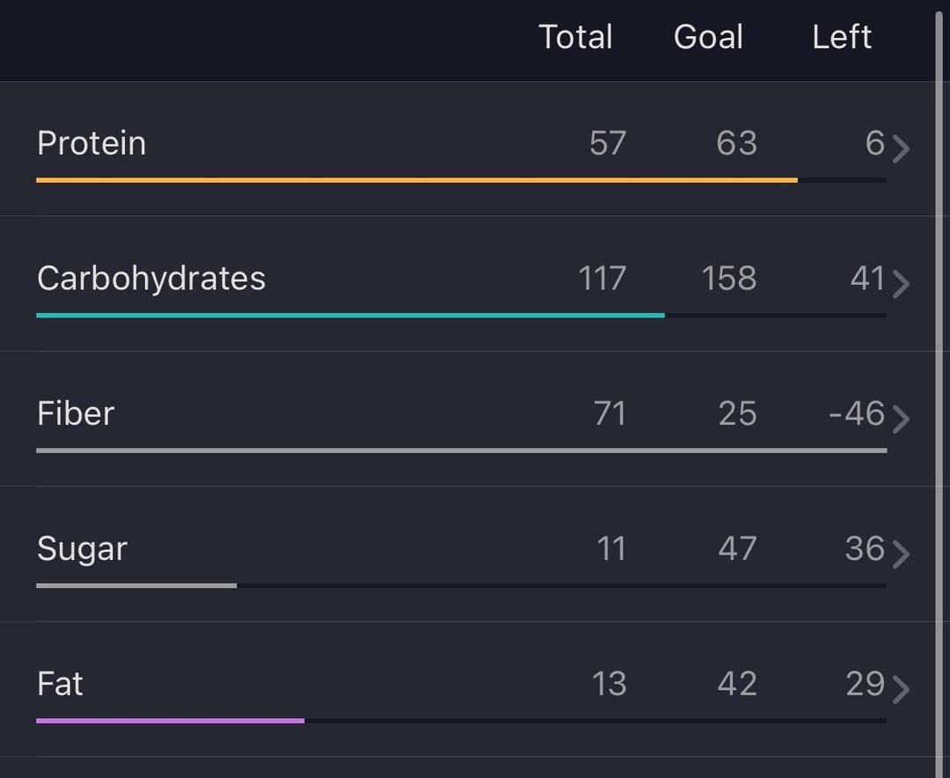Click the orange Protein progress bar

[x=416, y=180]
